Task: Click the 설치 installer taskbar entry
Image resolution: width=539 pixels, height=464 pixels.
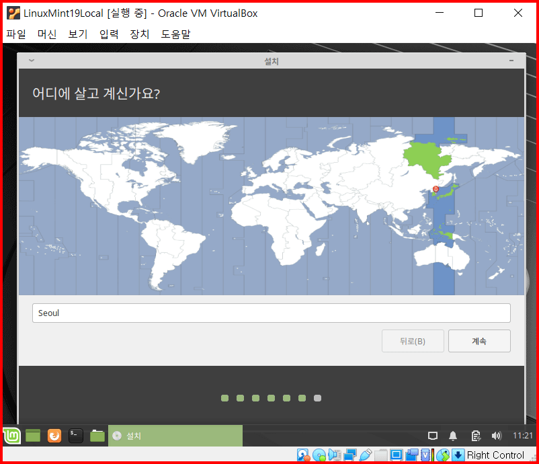Action: pyautogui.click(x=175, y=436)
